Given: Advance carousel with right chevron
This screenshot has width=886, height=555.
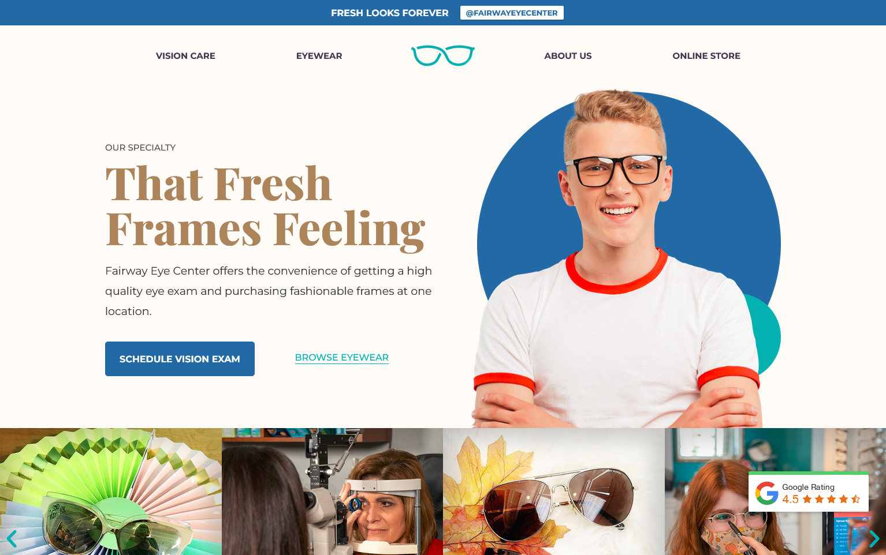Looking at the screenshot, I should pos(874,539).
